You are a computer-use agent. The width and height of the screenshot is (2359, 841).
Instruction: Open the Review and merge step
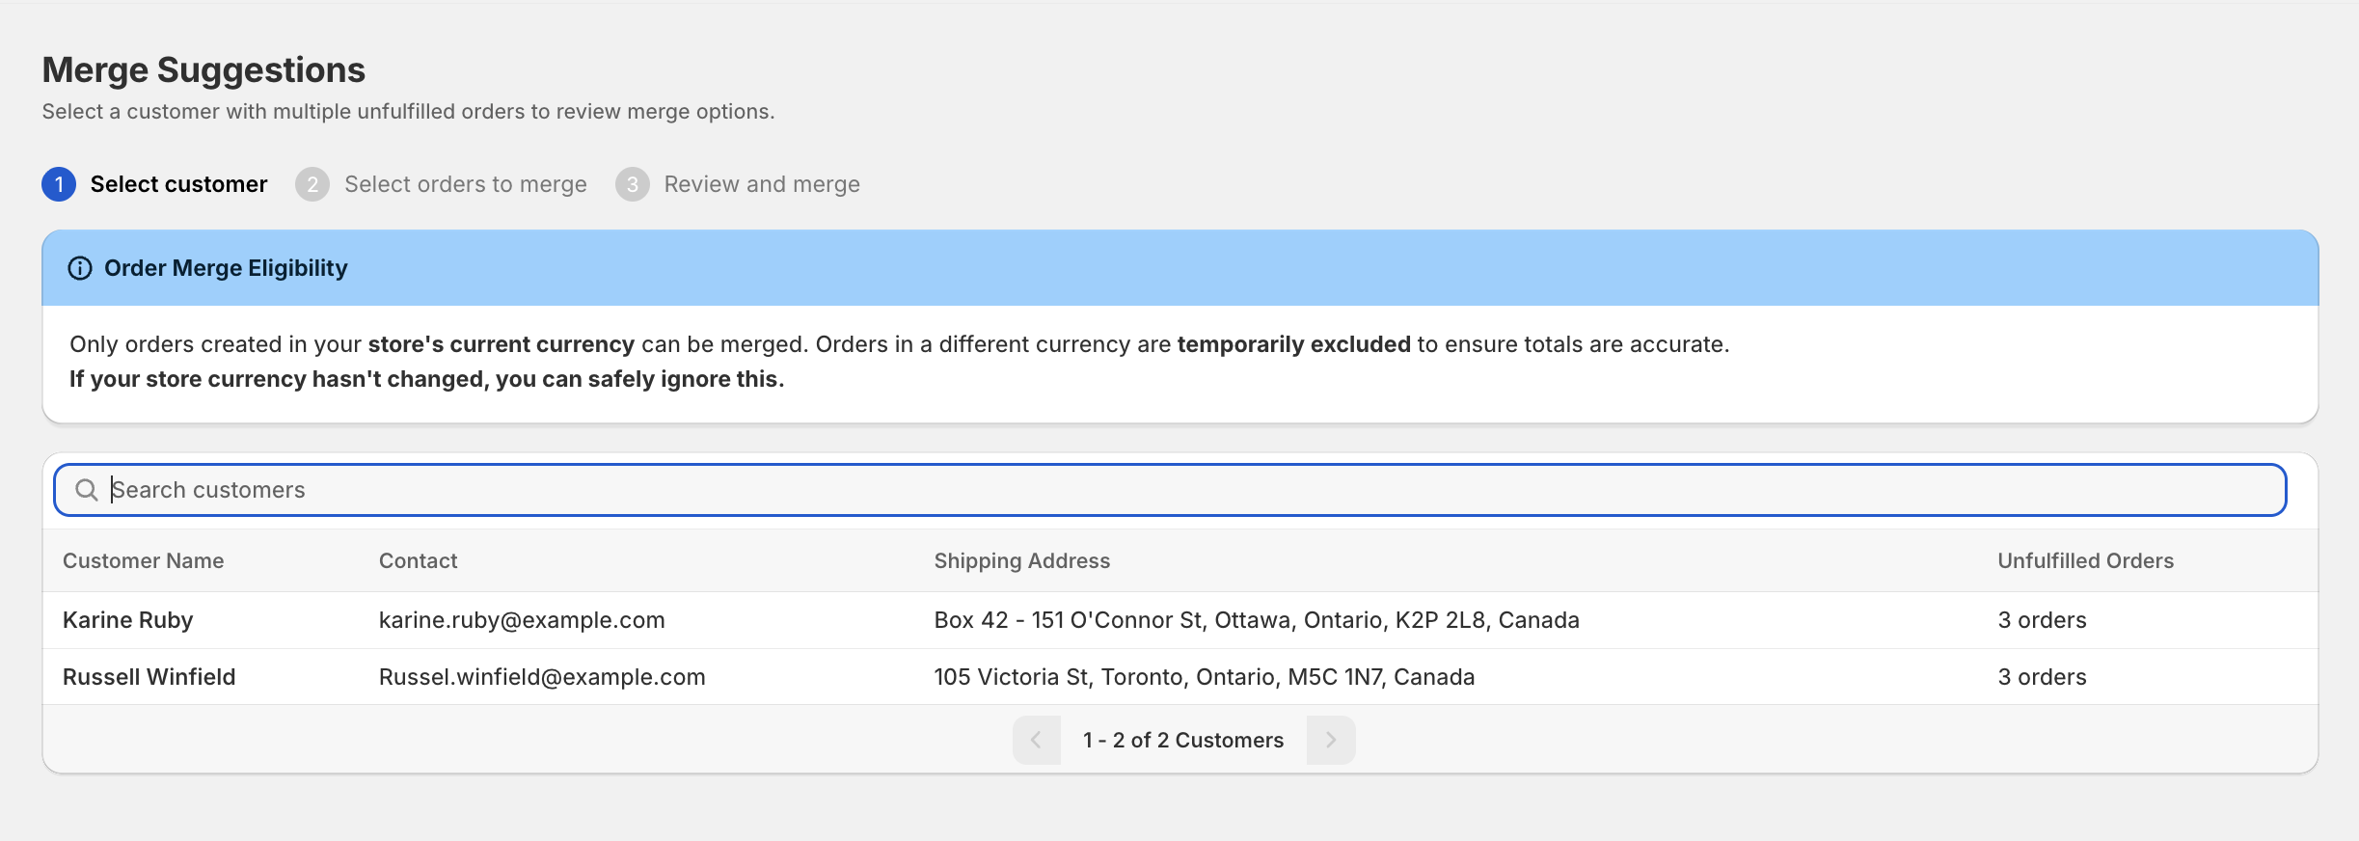pyautogui.click(x=761, y=184)
